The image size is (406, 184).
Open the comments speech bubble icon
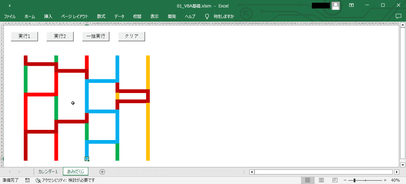pyautogui.click(x=398, y=16)
